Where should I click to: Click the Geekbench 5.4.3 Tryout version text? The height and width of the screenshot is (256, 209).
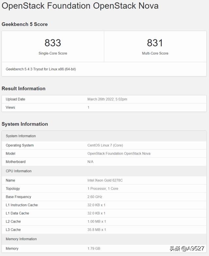coord(41,69)
